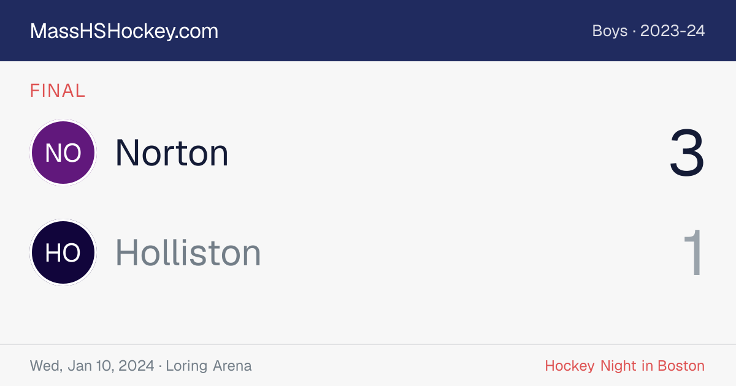The width and height of the screenshot is (736, 386).
Task: Click the word Boys in the header
Action: (x=610, y=31)
